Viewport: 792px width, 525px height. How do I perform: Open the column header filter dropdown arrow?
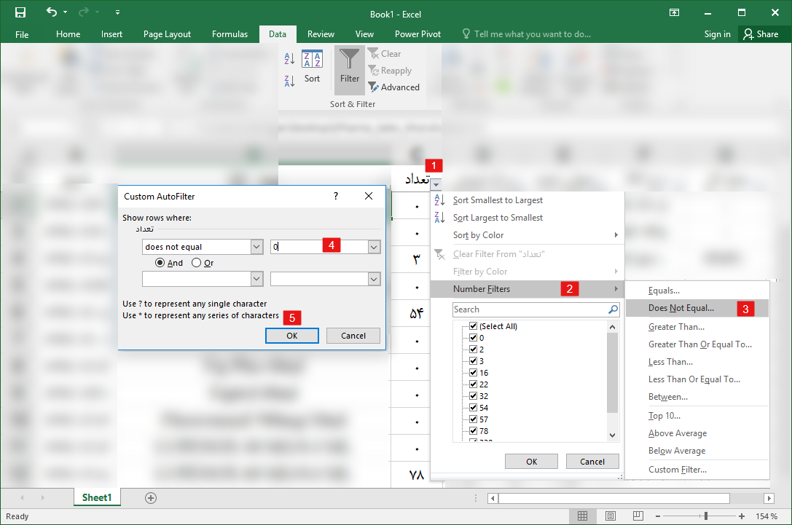pyautogui.click(x=437, y=184)
